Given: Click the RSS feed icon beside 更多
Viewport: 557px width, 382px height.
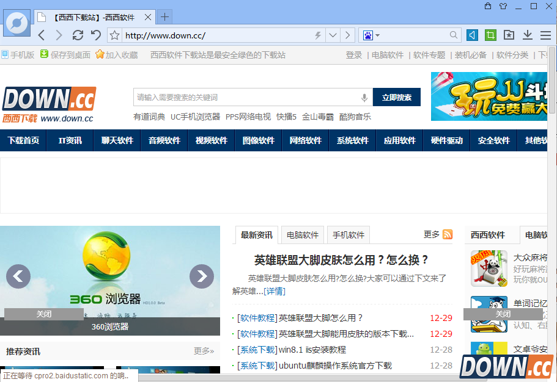Looking at the screenshot, I should pos(448,234).
